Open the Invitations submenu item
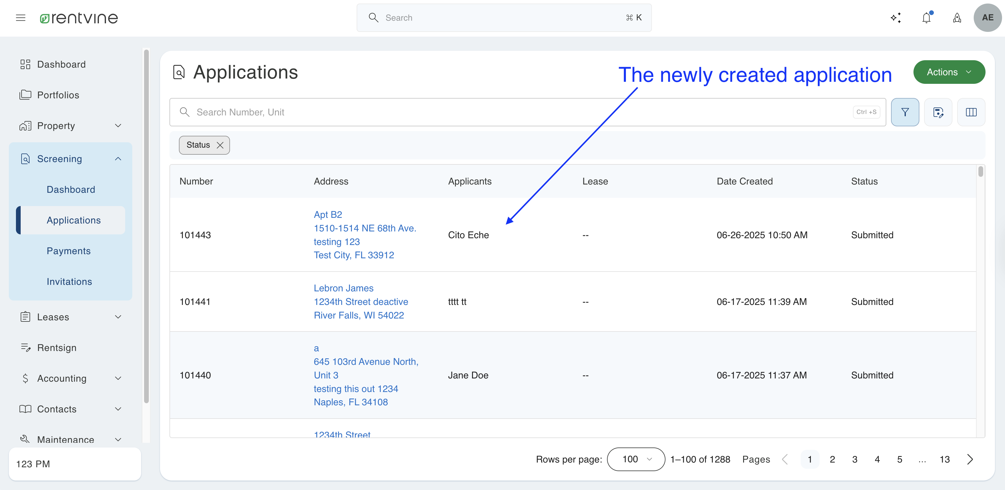Image resolution: width=1005 pixels, height=490 pixels. pyautogui.click(x=69, y=282)
